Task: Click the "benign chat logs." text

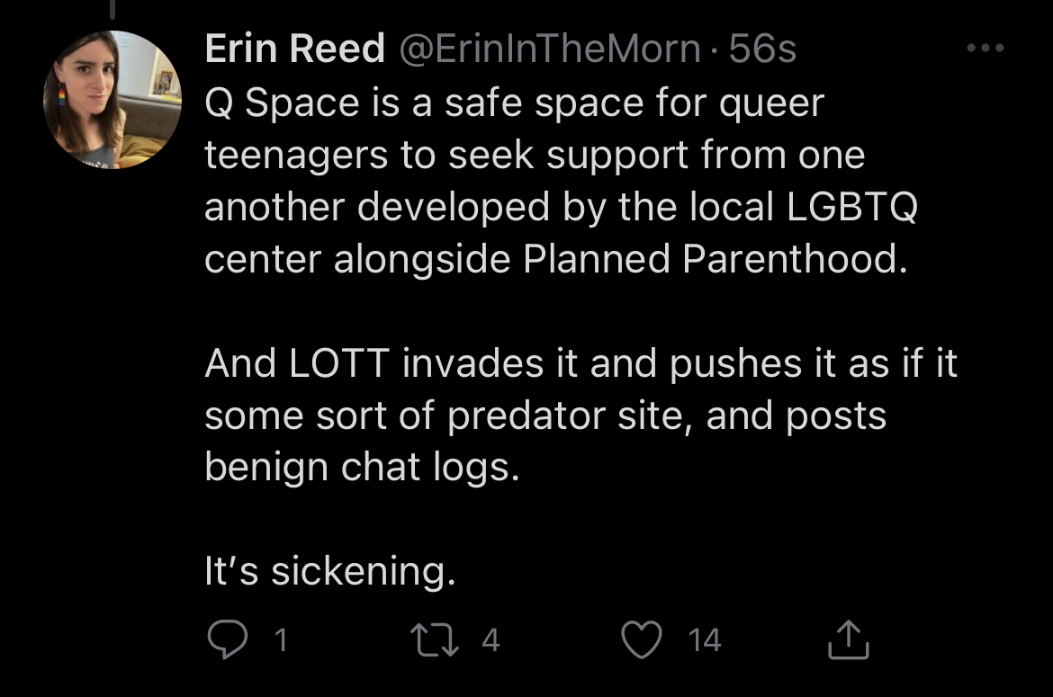Action: click(362, 467)
